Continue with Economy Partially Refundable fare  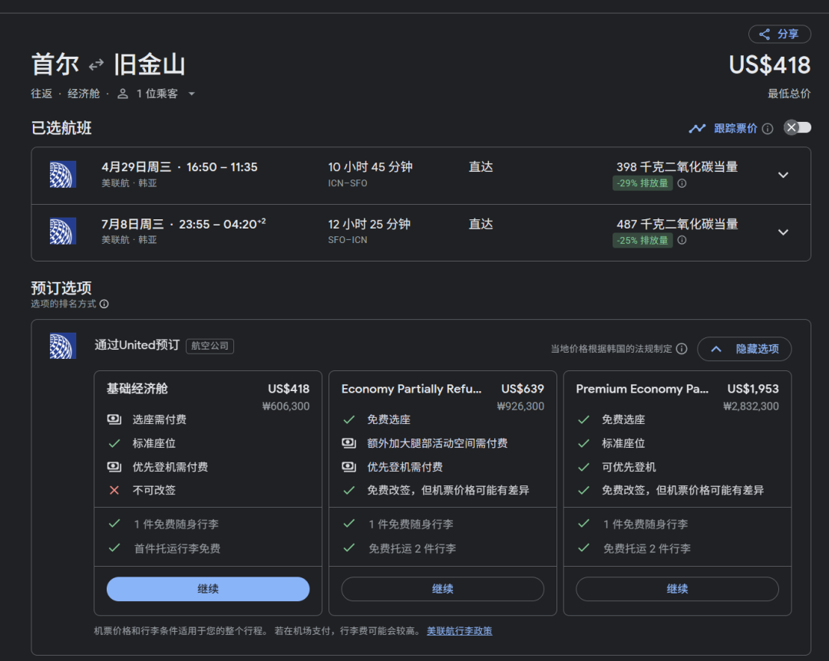click(442, 589)
